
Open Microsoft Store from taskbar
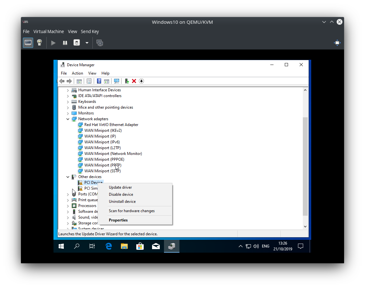[x=140, y=246]
